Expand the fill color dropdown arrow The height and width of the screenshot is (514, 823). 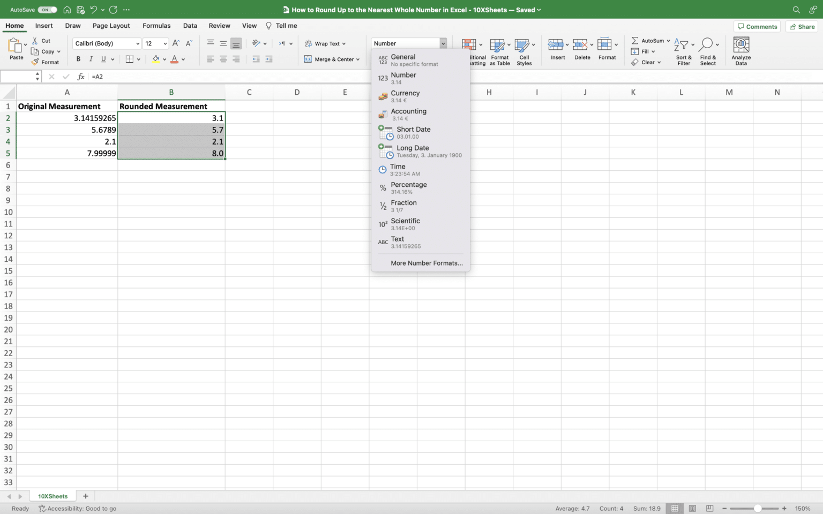pyautogui.click(x=163, y=59)
